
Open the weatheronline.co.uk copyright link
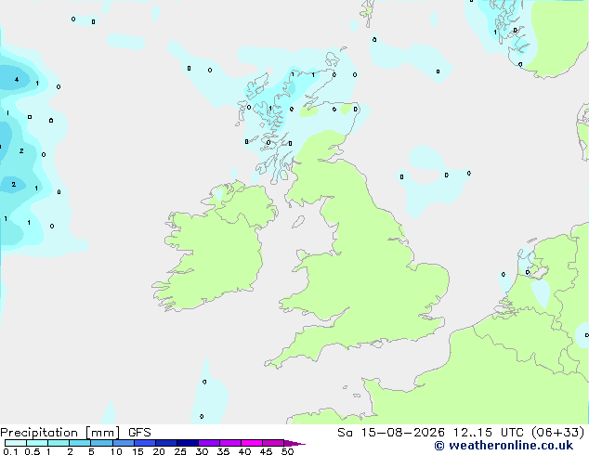coord(504,446)
